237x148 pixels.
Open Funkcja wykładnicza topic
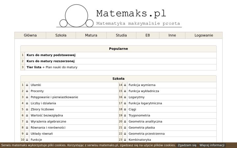[x=144, y=91]
